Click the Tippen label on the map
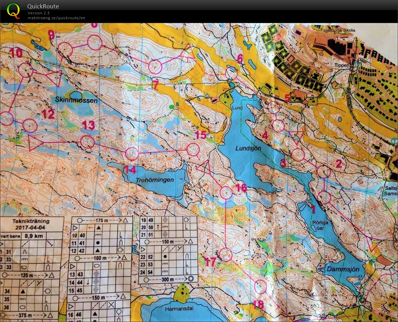The width and height of the screenshot is (398, 322). coord(342,66)
